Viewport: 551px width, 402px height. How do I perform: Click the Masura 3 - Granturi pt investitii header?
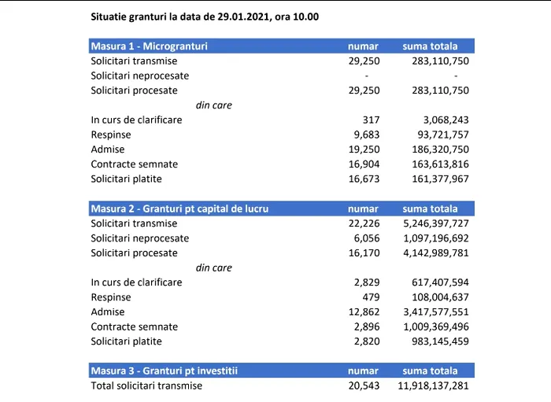(x=164, y=371)
